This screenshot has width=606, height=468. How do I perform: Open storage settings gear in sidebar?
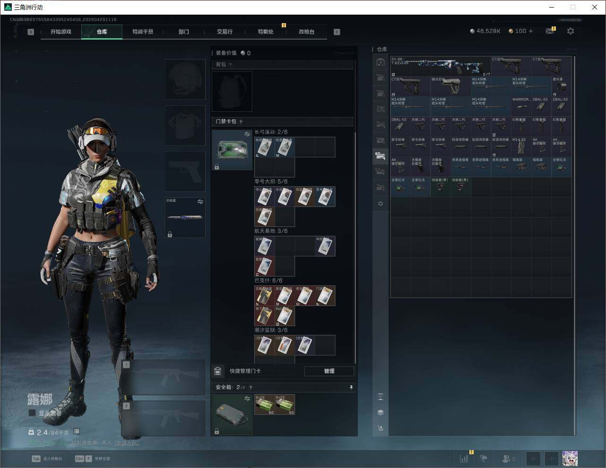tap(381, 204)
